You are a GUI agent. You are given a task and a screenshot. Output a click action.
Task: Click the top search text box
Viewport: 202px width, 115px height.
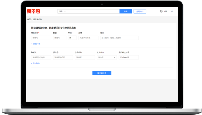coord(93,11)
